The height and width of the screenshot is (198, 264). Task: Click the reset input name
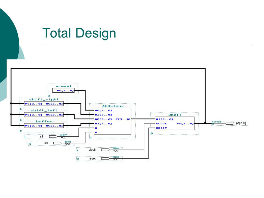pos(92,158)
